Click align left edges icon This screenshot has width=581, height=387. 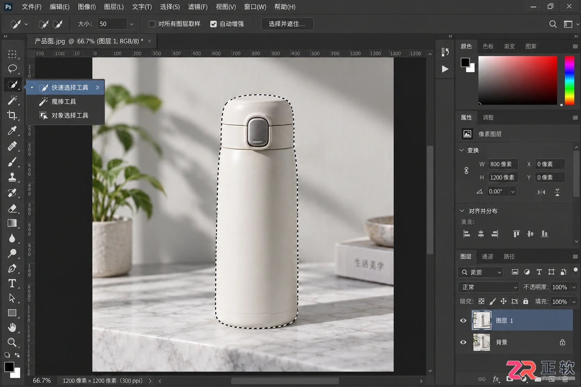(467, 234)
